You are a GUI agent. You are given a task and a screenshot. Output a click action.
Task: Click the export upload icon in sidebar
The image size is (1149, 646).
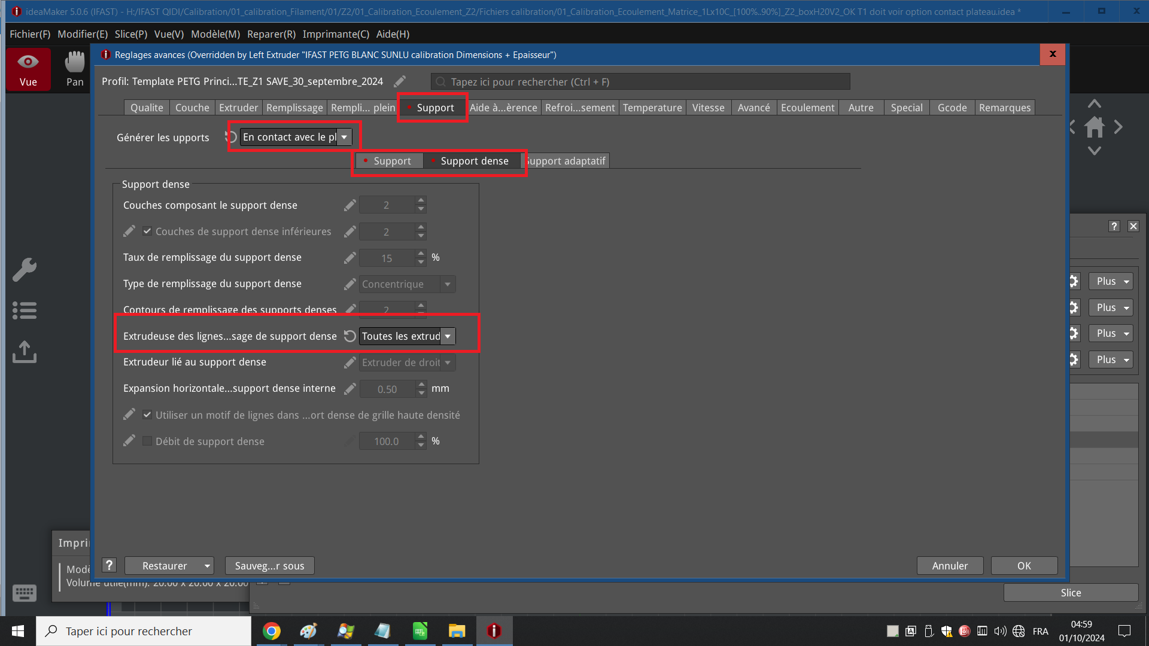click(x=25, y=352)
